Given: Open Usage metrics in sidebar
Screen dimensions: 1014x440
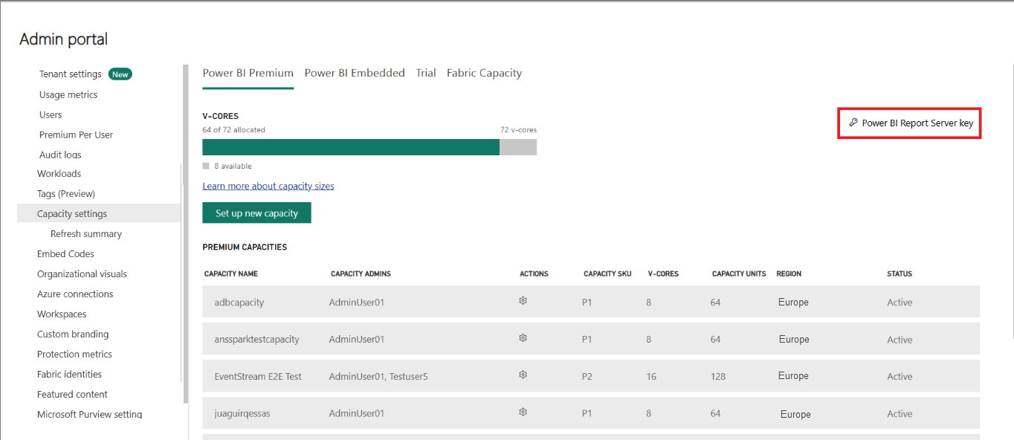Looking at the screenshot, I should [68, 94].
